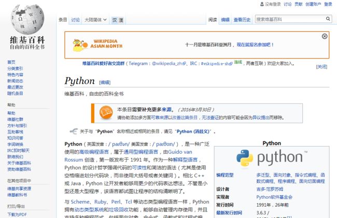Viewport: 337px width, 218px height.
Task: Open the 编程范型 infobox link
Action: click(x=225, y=175)
